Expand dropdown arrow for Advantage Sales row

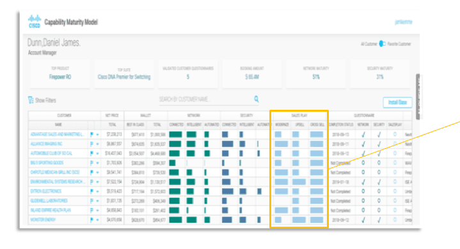[97, 135]
